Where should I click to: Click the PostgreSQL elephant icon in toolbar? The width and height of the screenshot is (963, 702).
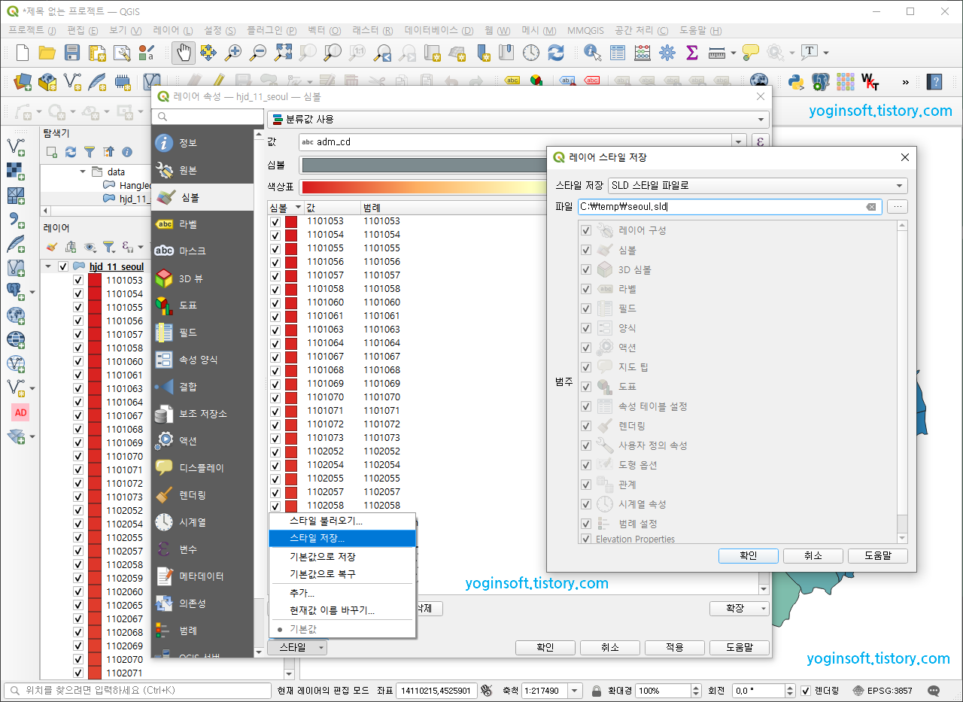(821, 81)
